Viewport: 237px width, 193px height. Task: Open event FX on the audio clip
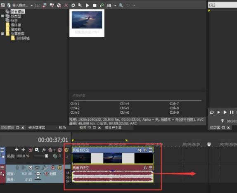pyautogui.click(x=145, y=168)
